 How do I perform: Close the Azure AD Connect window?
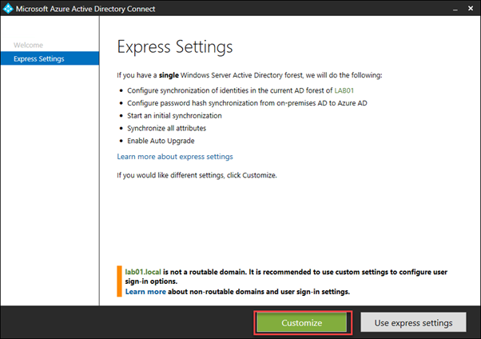click(x=471, y=8)
